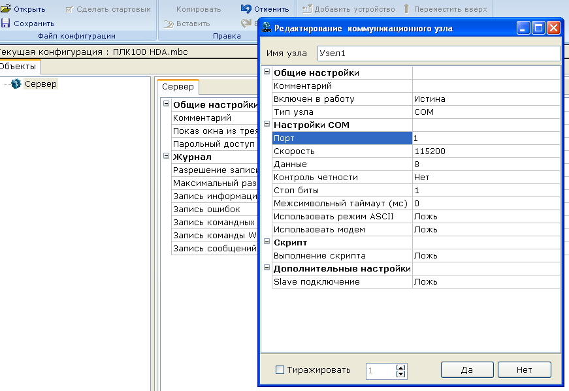Screen dimensions: 569x391
Task: Click the Переместить вверх arrow icon
Action: 406,9
